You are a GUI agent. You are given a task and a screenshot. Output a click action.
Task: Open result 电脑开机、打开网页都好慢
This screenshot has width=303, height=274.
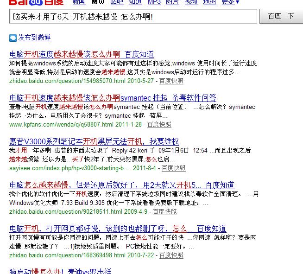[118, 229]
